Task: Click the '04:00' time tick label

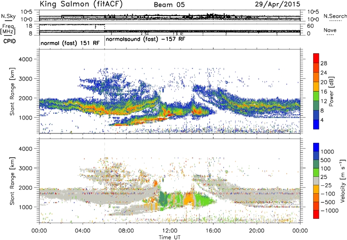Action: pyautogui.click(x=83, y=231)
